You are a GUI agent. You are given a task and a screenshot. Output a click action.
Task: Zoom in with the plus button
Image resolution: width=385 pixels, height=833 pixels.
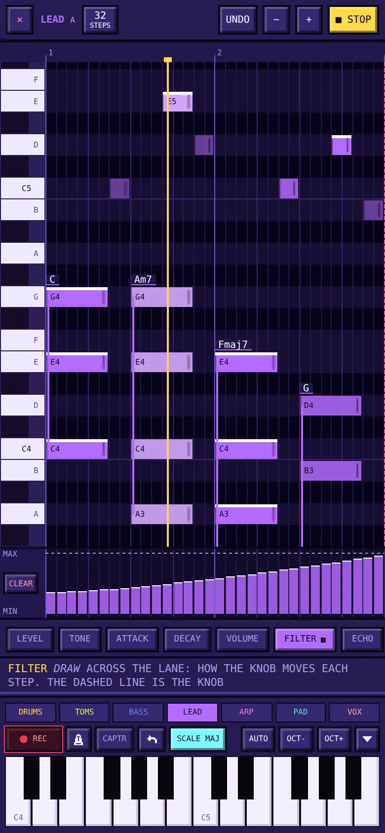[x=309, y=20]
